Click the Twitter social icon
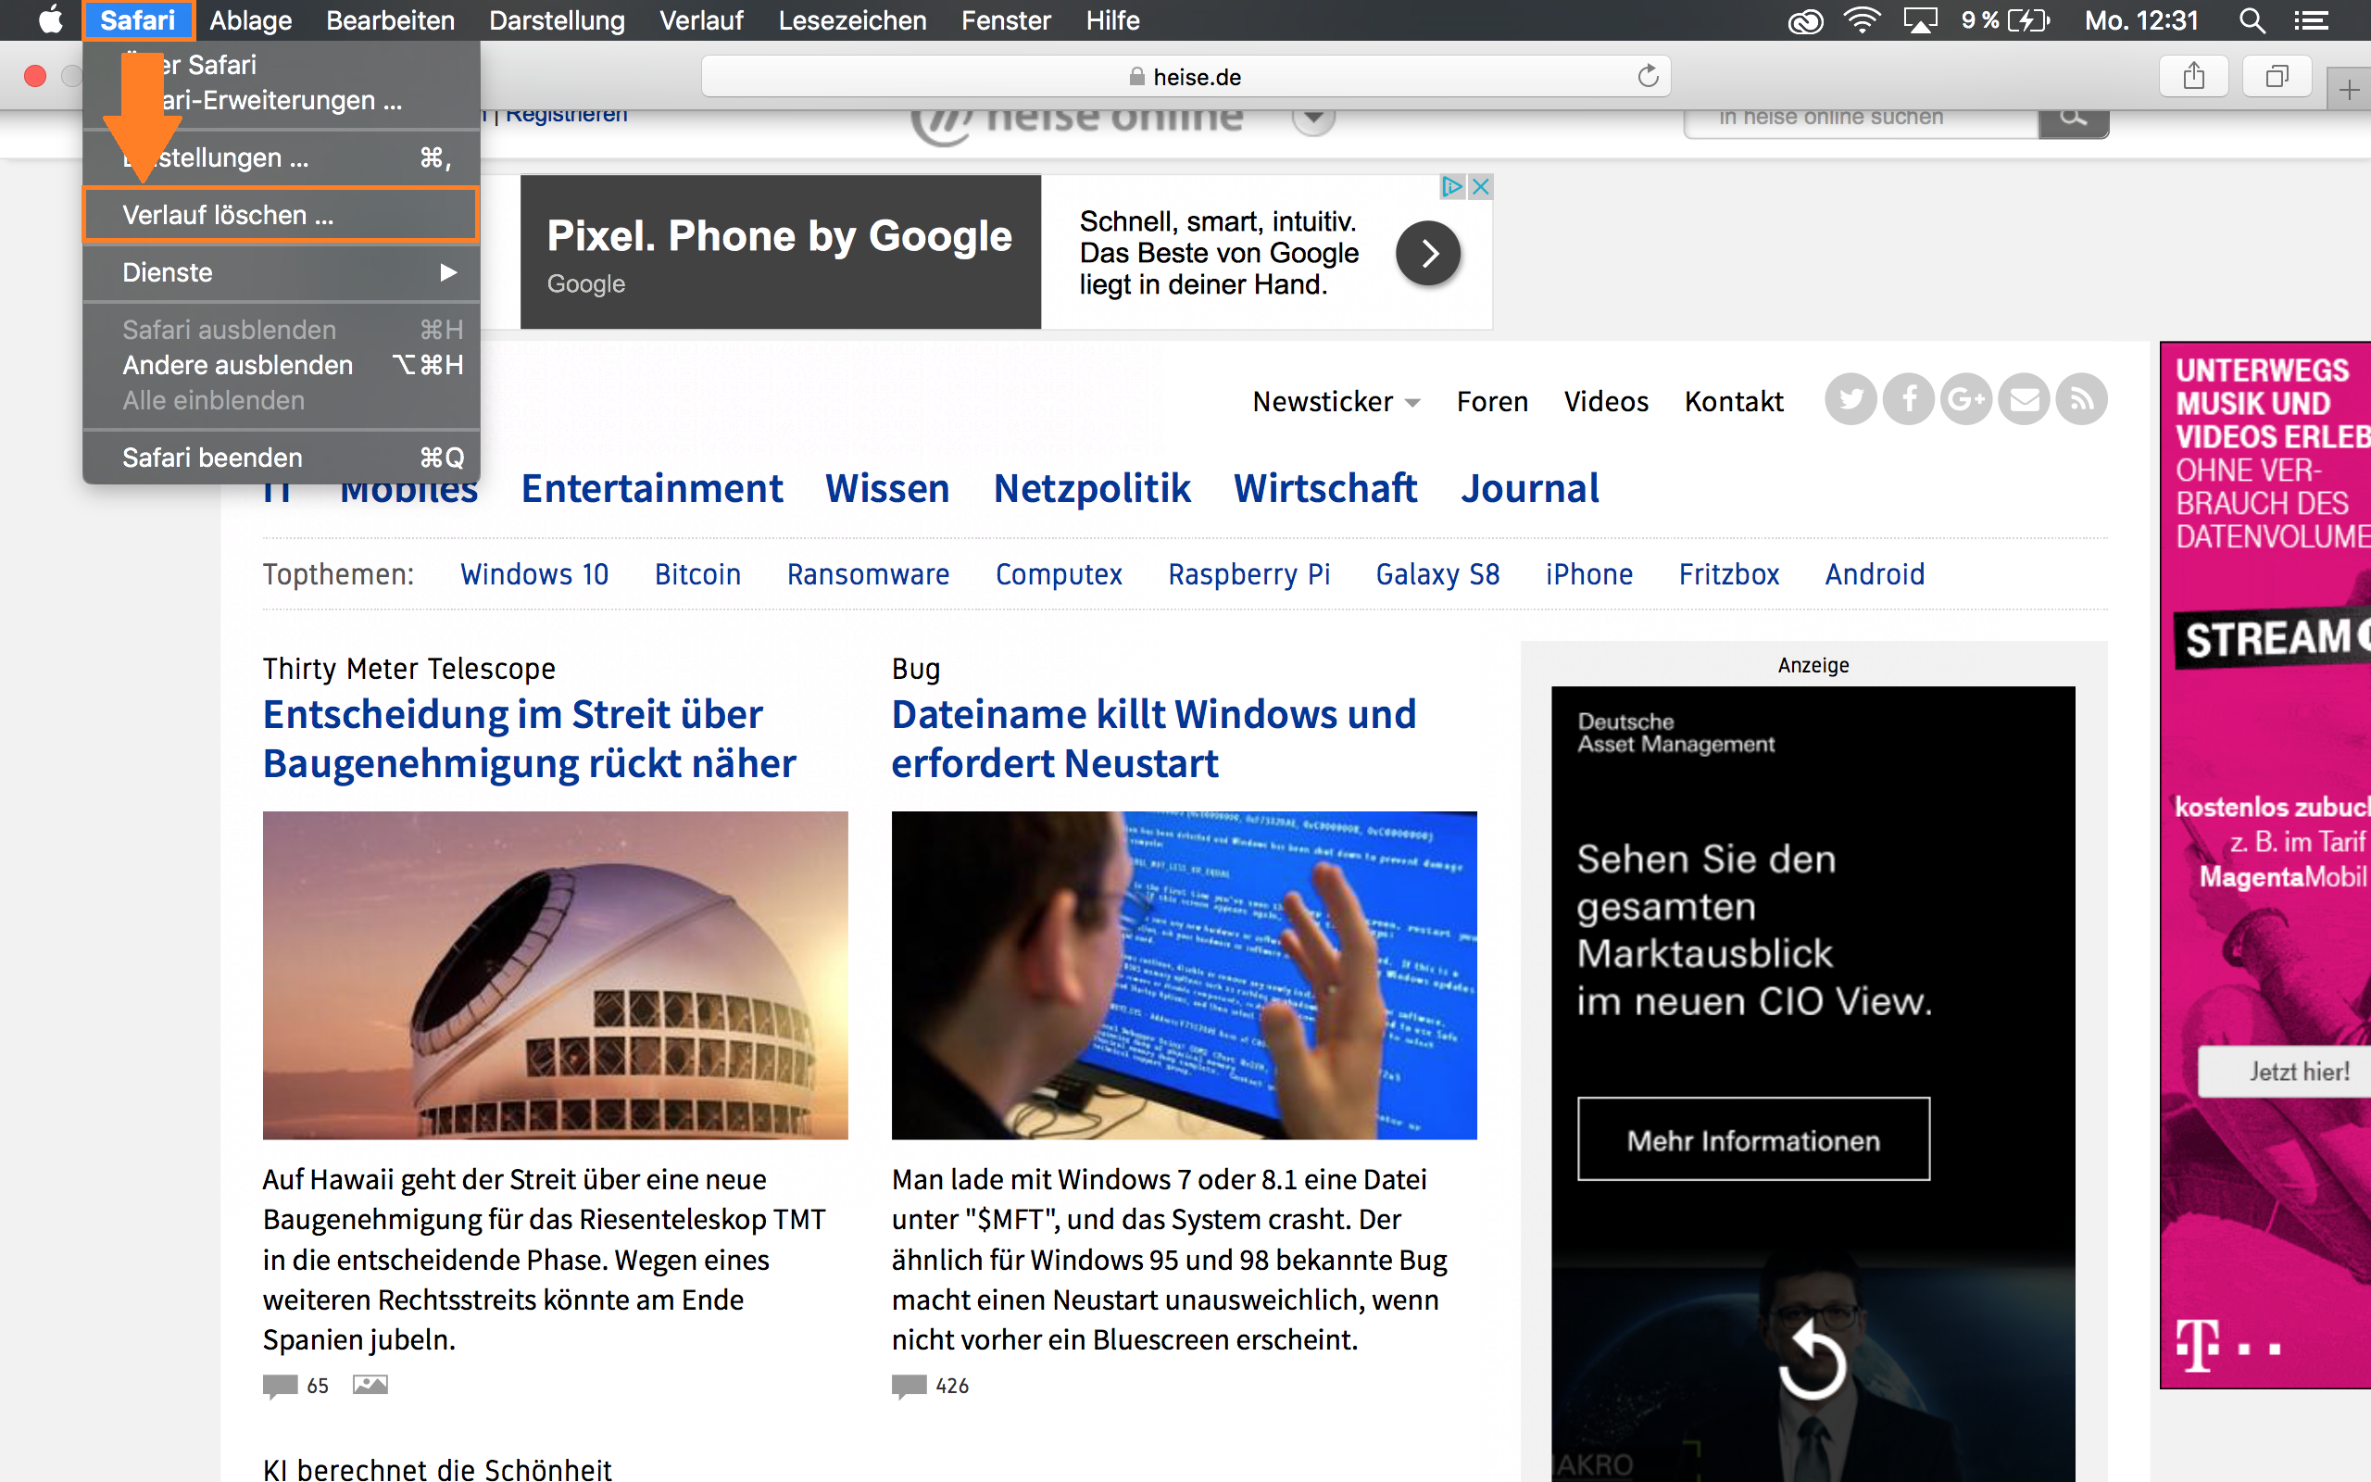The height and width of the screenshot is (1482, 2371). click(x=1850, y=400)
